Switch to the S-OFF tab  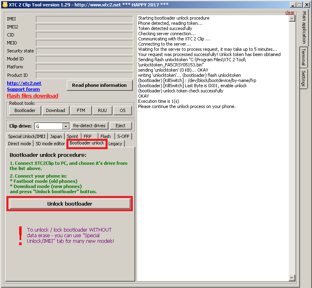point(123,136)
